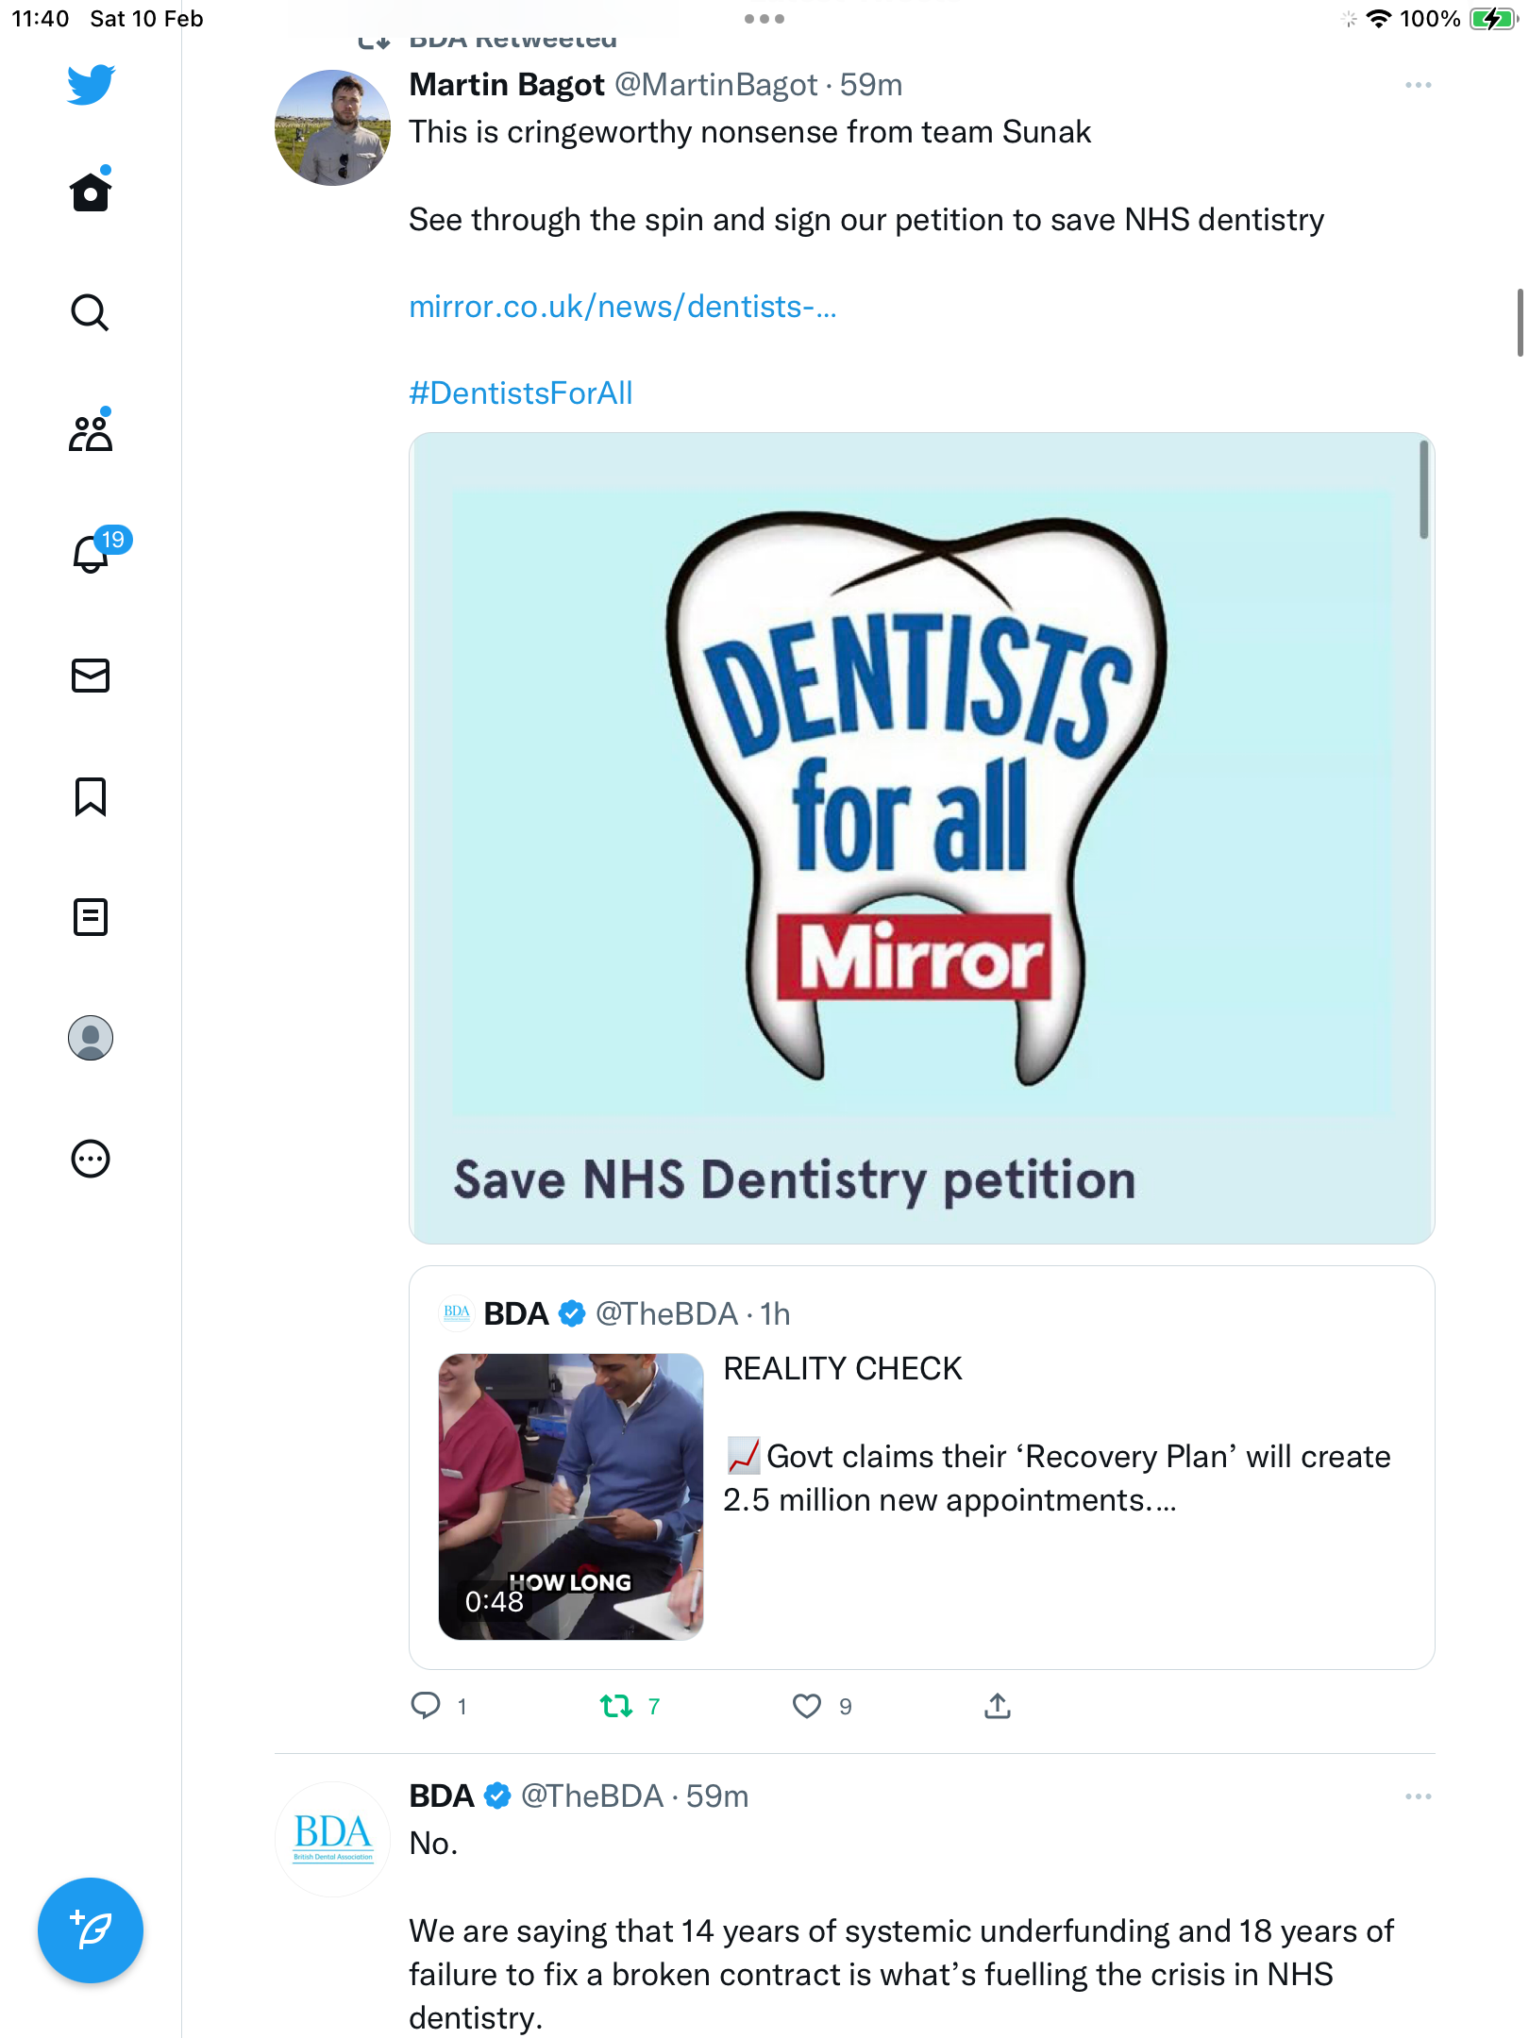The height and width of the screenshot is (2038, 1529).
Task: Open the mirror.co.uk/news/dentists link
Action: tap(623, 307)
